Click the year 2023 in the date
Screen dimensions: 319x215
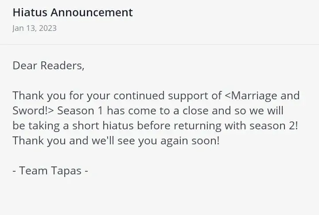[x=48, y=28]
